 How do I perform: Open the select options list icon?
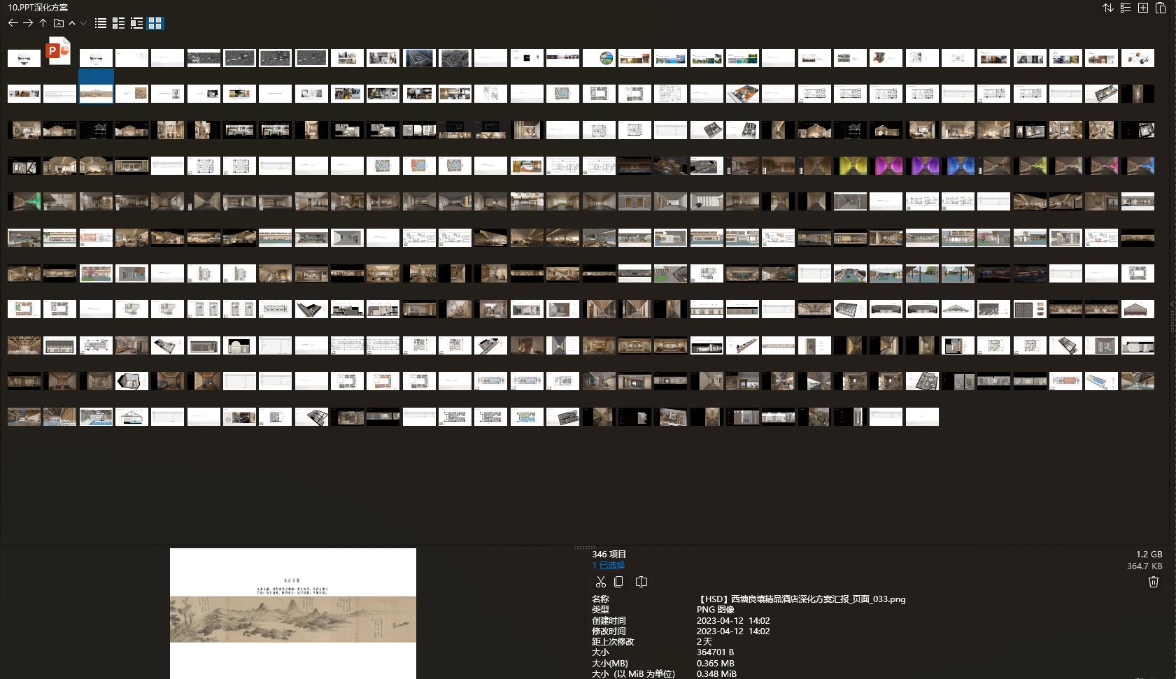(1126, 8)
